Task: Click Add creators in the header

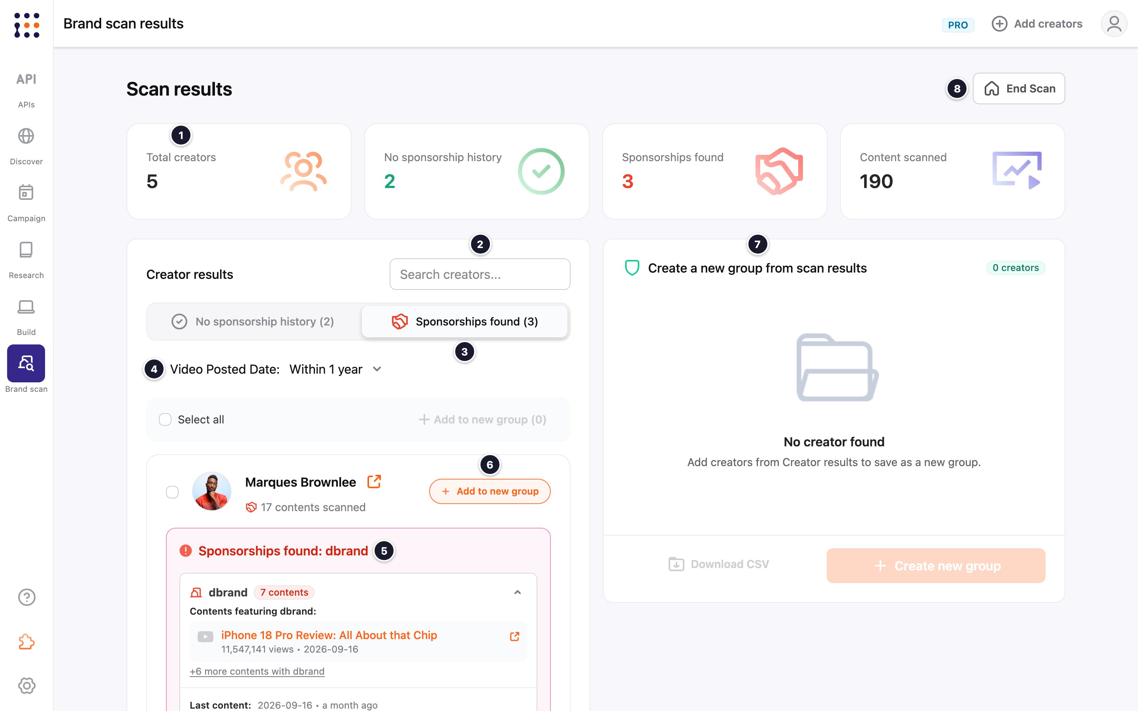Action: 1037,24
